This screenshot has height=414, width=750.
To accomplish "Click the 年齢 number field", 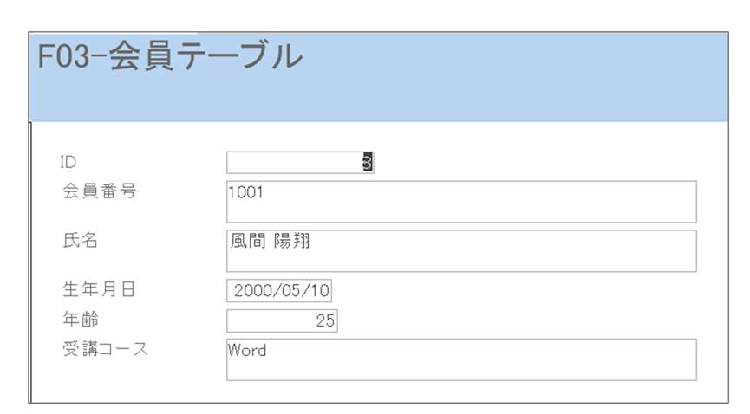I will 282,321.
